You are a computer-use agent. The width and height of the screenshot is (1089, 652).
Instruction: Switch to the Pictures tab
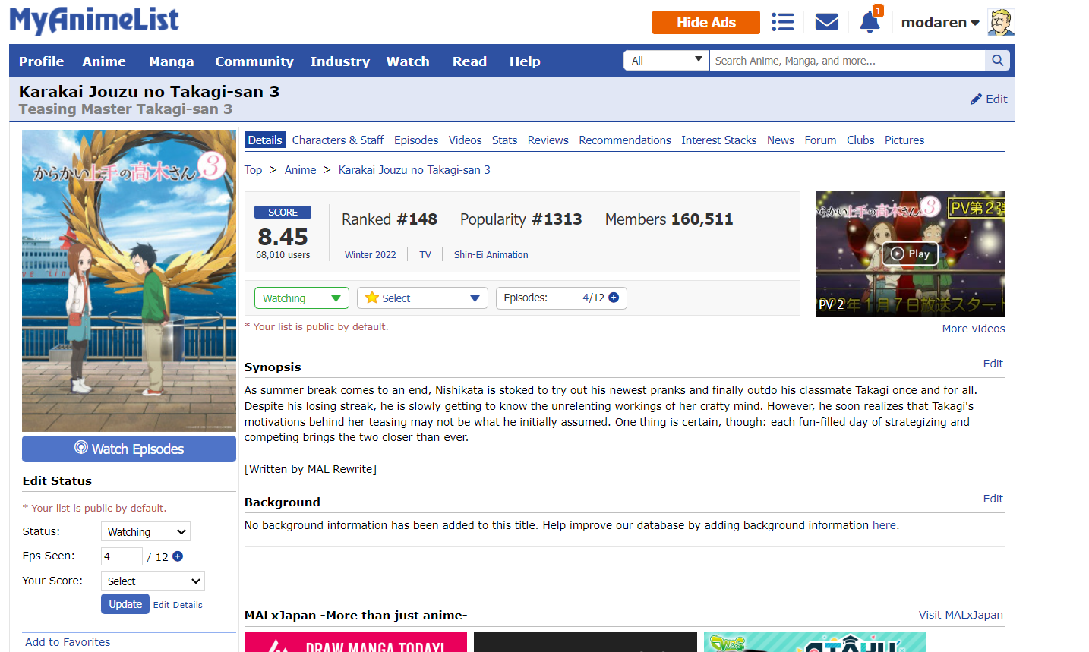[904, 140]
